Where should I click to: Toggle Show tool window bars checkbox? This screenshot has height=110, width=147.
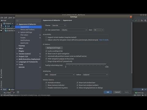[x=77, y=82]
